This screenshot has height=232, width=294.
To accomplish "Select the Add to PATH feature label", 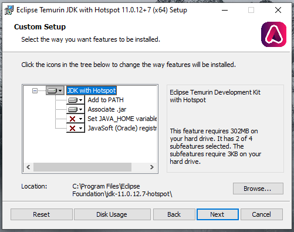I will 106,100.
